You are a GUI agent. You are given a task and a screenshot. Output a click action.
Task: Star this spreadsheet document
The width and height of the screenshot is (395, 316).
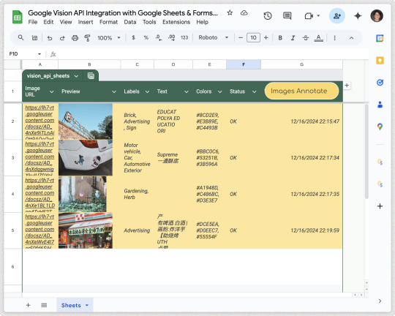point(230,13)
